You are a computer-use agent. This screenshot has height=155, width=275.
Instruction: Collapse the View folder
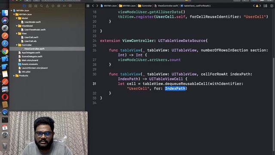17,34
